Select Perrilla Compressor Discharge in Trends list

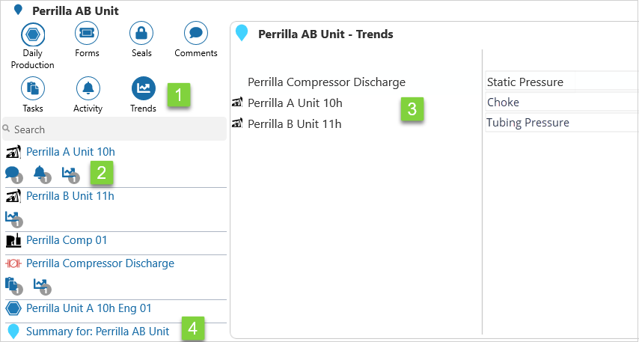pos(326,82)
